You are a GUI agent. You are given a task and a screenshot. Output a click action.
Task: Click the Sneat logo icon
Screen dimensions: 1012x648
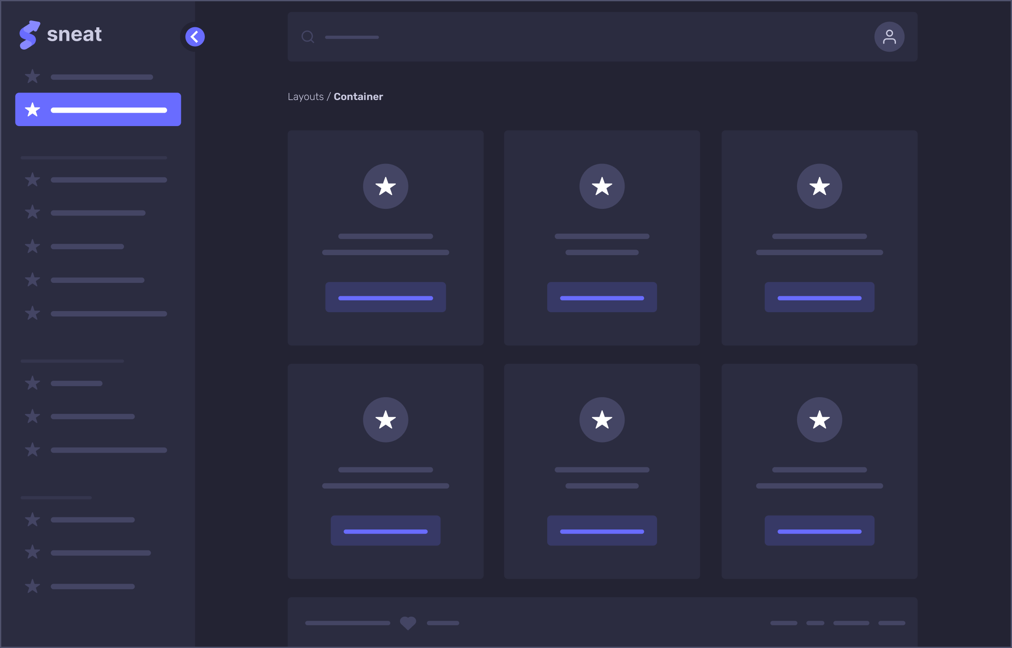point(29,35)
